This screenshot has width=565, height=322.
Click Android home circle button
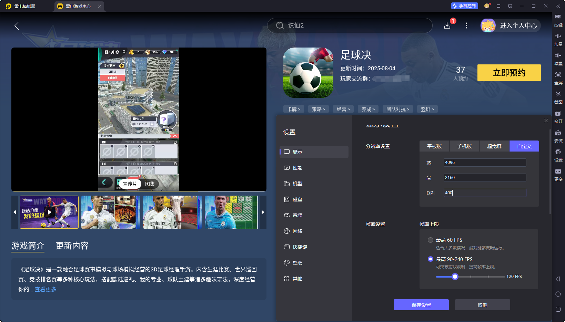coord(558,294)
